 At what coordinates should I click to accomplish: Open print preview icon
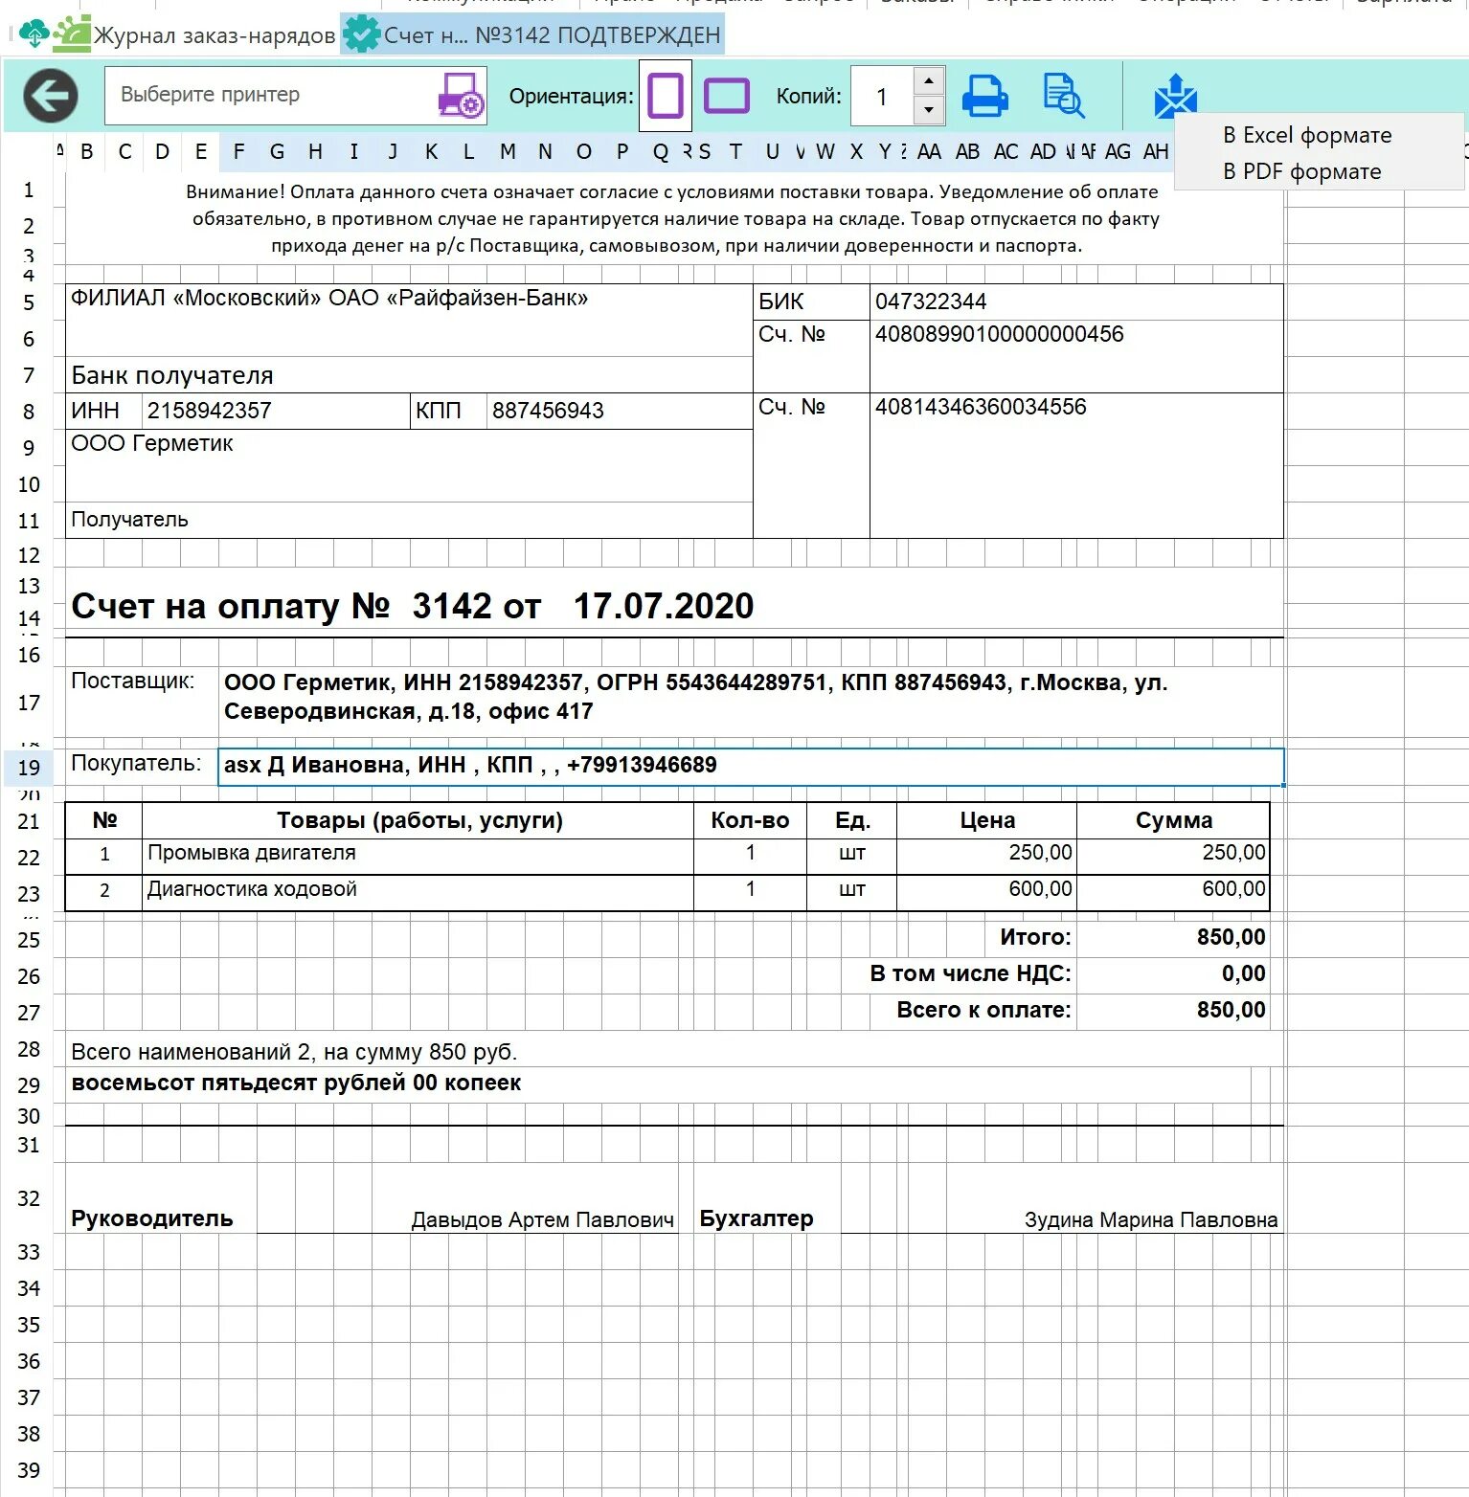1063,96
